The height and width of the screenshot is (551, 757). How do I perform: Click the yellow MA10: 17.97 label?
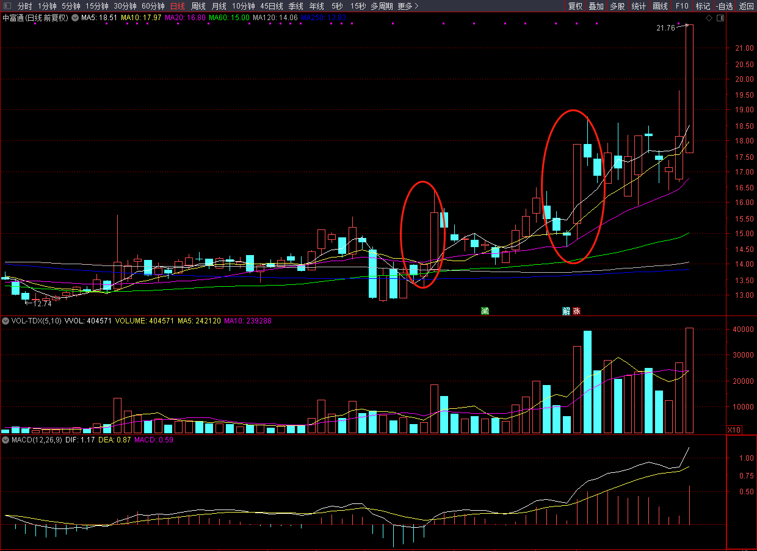point(141,18)
